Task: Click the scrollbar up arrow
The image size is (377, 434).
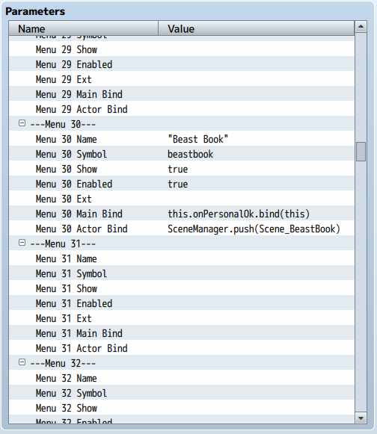Action: [x=361, y=27]
